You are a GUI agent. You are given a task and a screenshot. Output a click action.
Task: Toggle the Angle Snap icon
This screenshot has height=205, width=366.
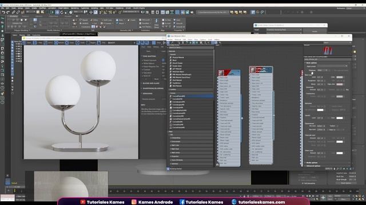pyautogui.click(x=105, y=12)
